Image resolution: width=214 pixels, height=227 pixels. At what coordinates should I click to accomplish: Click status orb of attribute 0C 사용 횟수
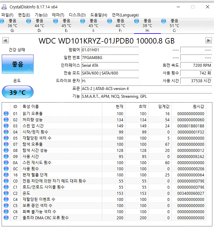(x=6, y=169)
